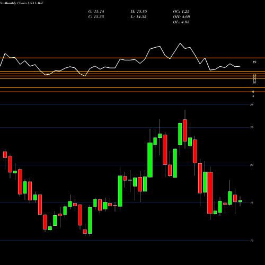Click the 'OL: 4.05' reading
Image resolution: width=265 pixels, height=265 pixels.
click(x=181, y=22)
